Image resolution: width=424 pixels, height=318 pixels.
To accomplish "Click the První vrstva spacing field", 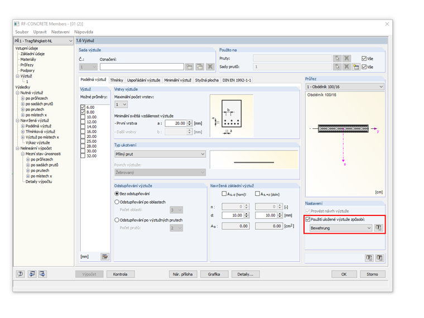I will (x=176, y=123).
